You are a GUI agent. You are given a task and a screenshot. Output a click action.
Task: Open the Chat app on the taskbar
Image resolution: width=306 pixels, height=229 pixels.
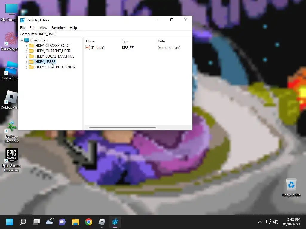[62, 222]
